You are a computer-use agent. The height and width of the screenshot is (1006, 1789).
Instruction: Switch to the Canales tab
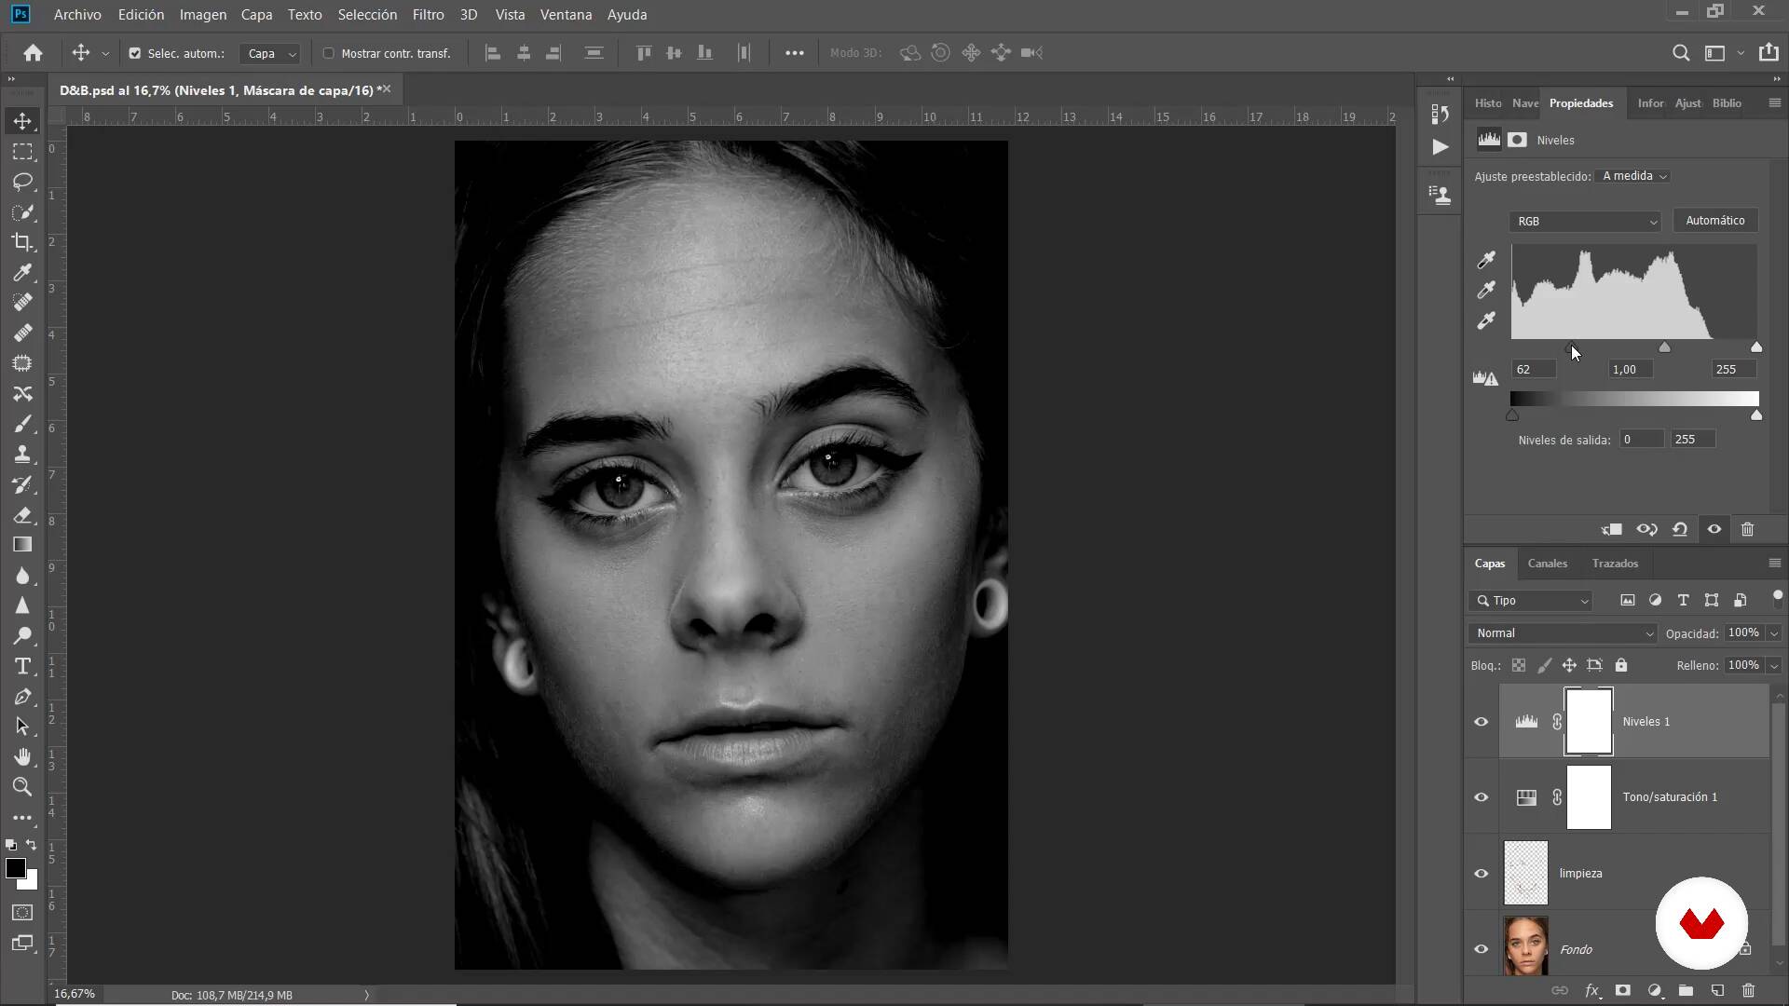(x=1548, y=564)
